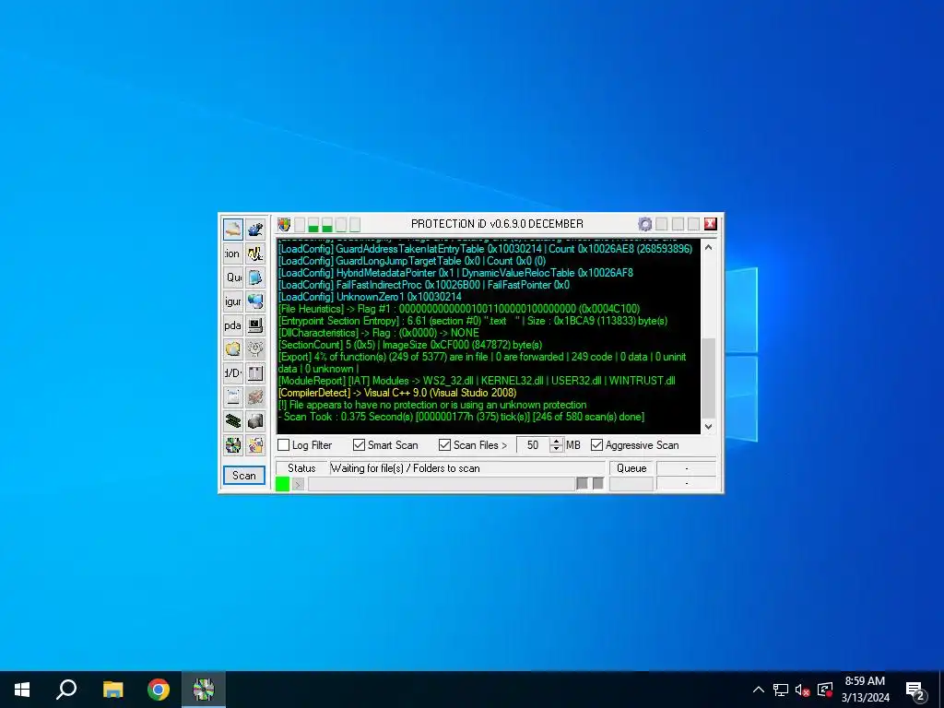Click the yellow waveform icon
This screenshot has width=944, height=708.
[x=255, y=254]
